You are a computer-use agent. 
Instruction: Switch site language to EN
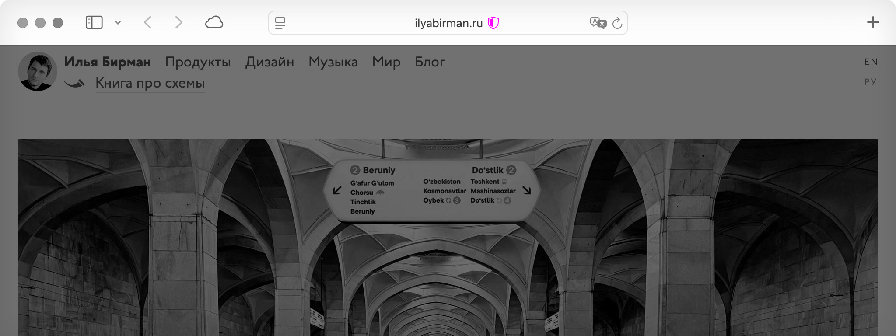871,62
